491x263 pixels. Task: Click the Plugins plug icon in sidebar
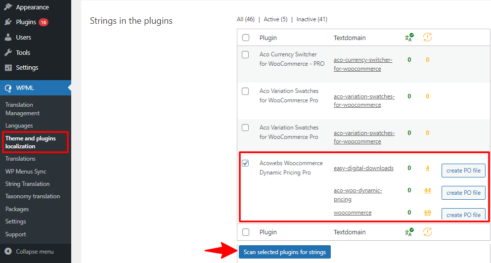coord(8,22)
